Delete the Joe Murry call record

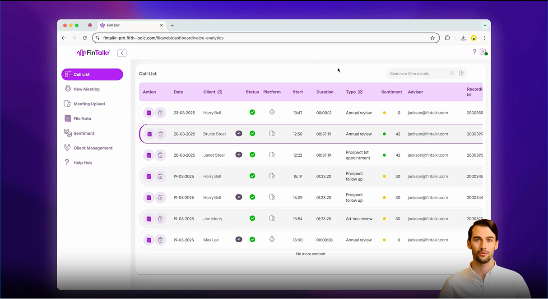(x=160, y=219)
